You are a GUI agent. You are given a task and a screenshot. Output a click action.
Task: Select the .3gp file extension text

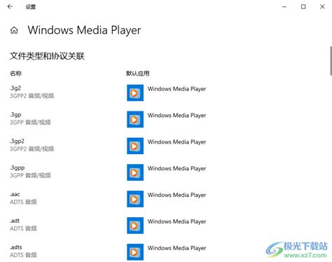click(x=15, y=115)
